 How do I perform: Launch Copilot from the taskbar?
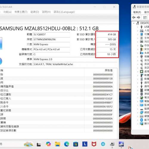point(48,144)
